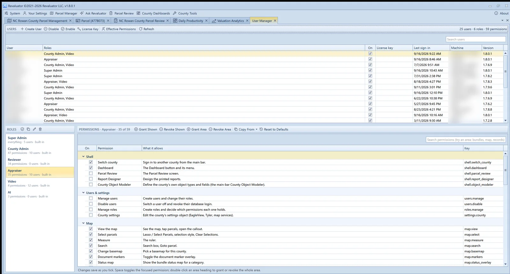Tick the Manage users permission checkbox
Image resolution: width=510 pixels, height=274 pixels.
[91, 198]
